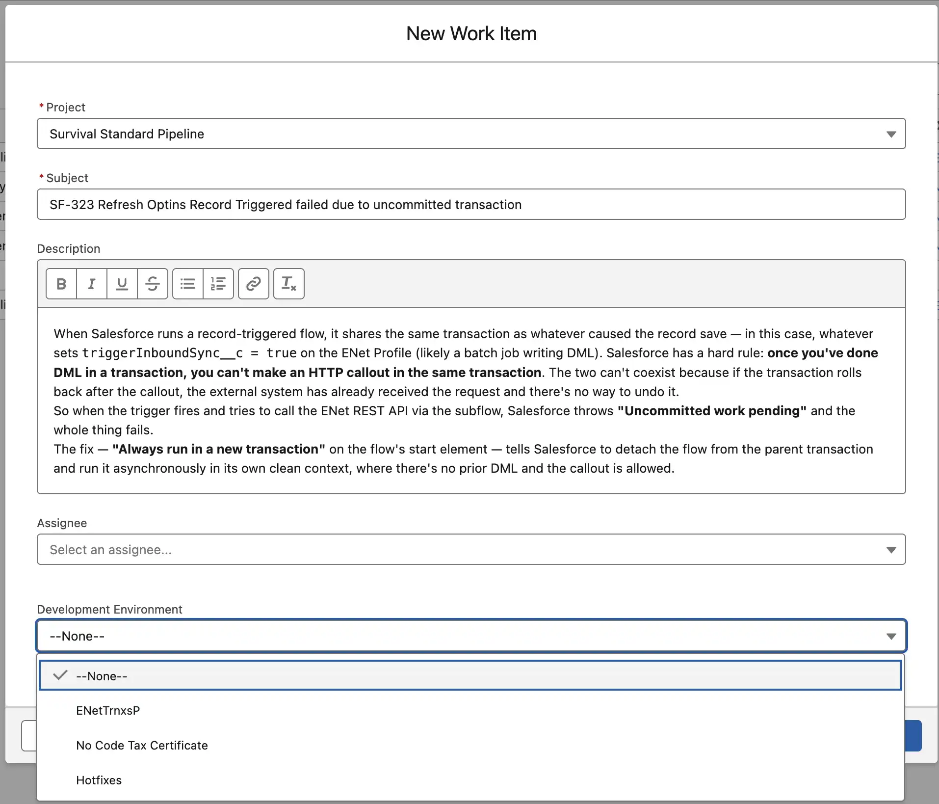Select the --None-- environment option
This screenshot has width=939, height=804.
[x=470, y=676]
